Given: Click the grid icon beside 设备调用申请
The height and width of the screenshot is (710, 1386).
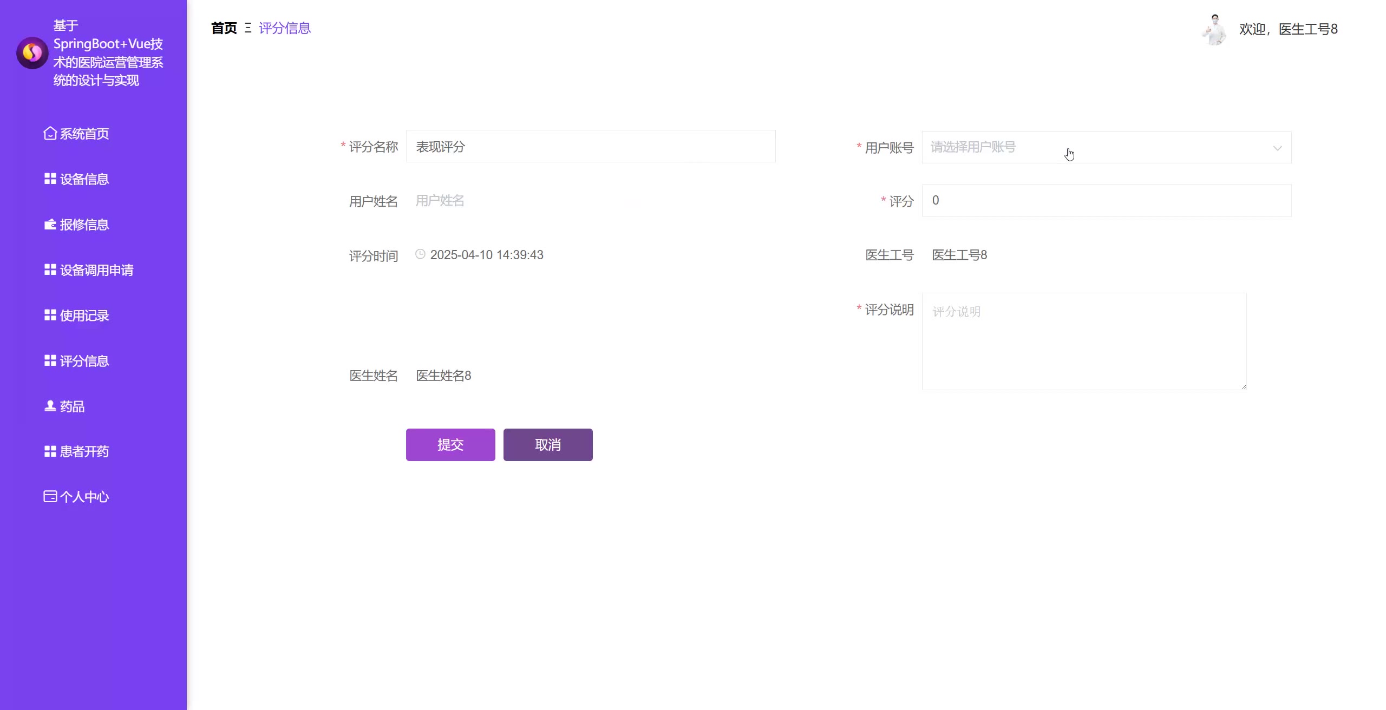Looking at the screenshot, I should (x=50, y=269).
